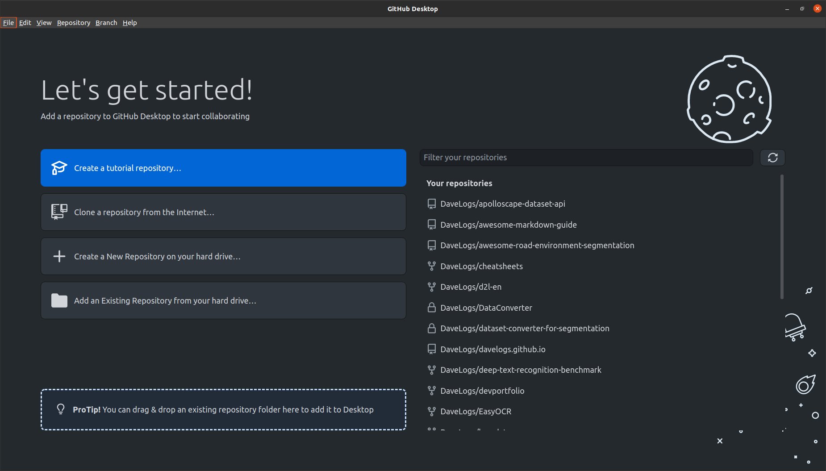Click lock icon beside DaveLogs/DataConverter
This screenshot has height=471, width=826.
(x=431, y=308)
